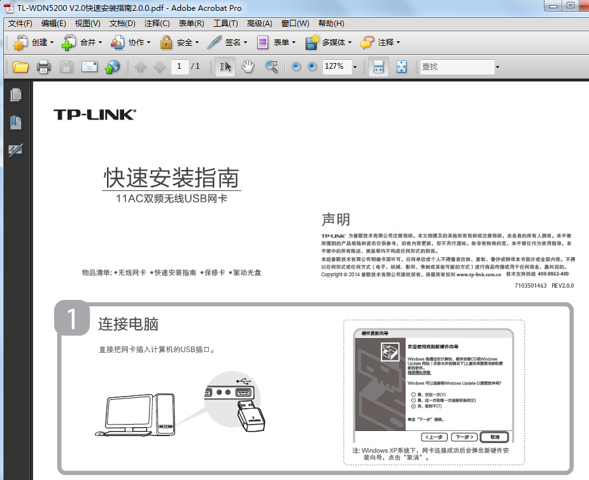This screenshot has width=589, height=480.
Task: Click the TP-LINK logo on the page
Action: 95,115
